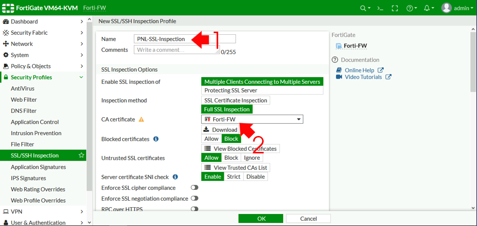This screenshot has width=477, height=226.
Task: Open the CA certificate dropdown
Action: click(298, 119)
